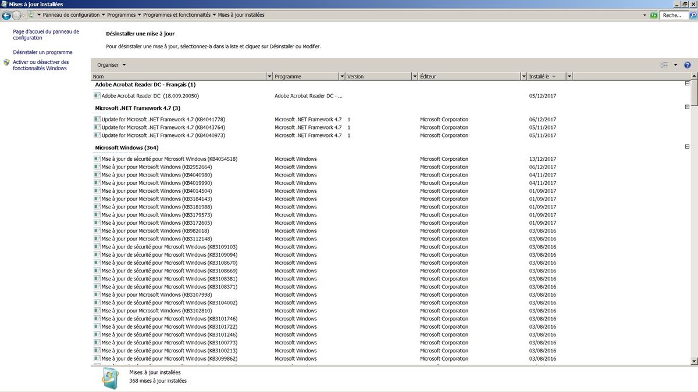698x392 pixels.
Task: Click Programmes in the breadcrumb path
Action: click(122, 15)
